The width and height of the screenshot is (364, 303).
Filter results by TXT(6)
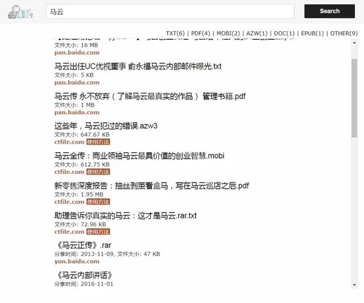point(175,34)
